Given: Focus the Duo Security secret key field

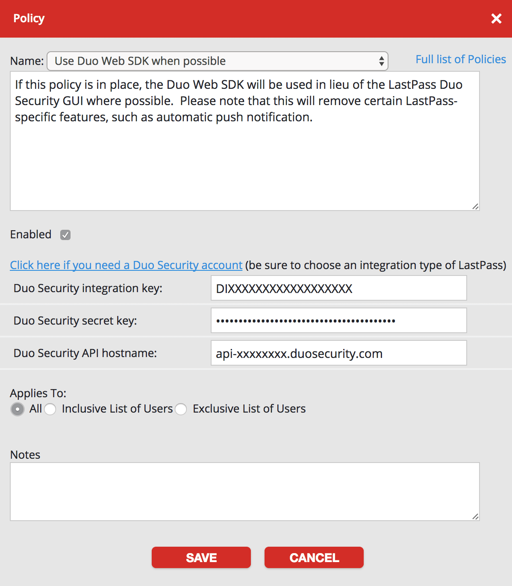Looking at the screenshot, I should (338, 320).
